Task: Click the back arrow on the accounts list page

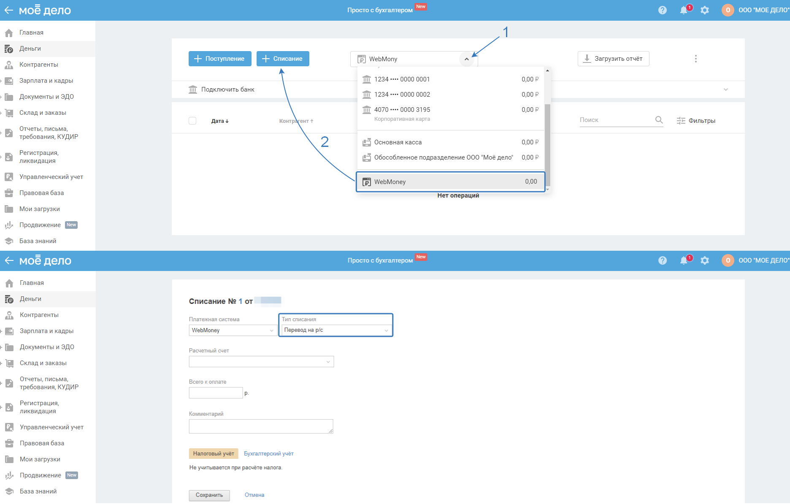Action: pos(9,10)
